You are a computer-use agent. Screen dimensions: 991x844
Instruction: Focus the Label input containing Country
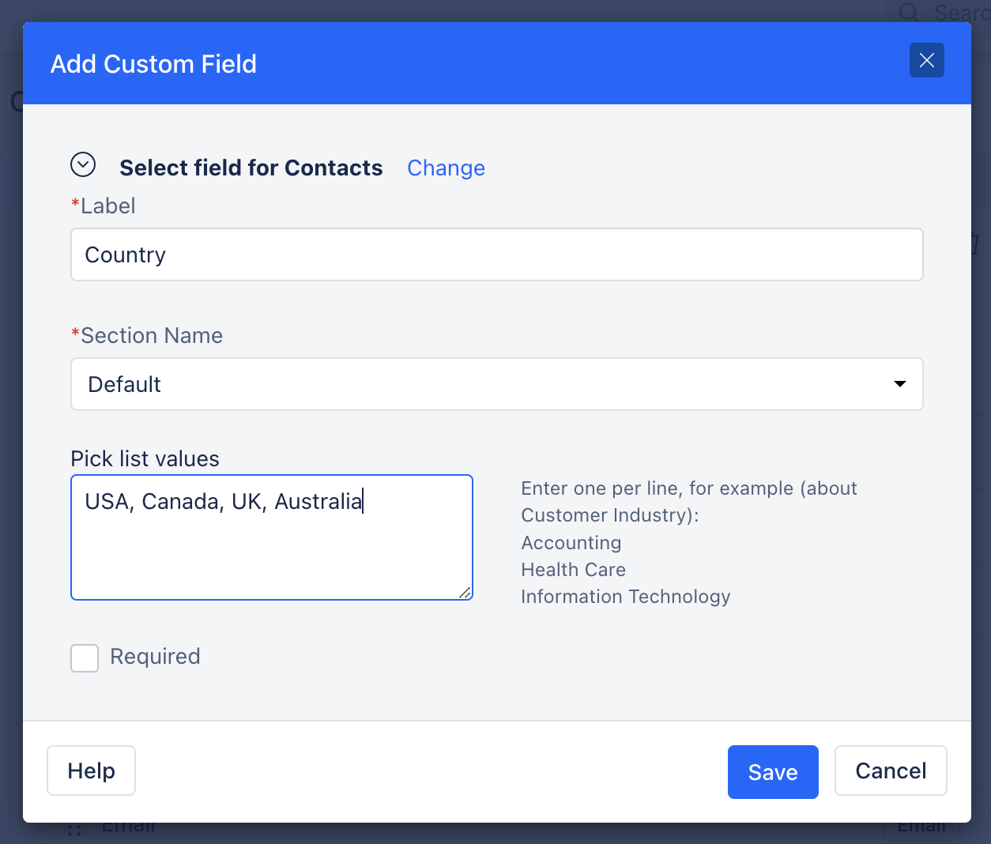(x=497, y=254)
